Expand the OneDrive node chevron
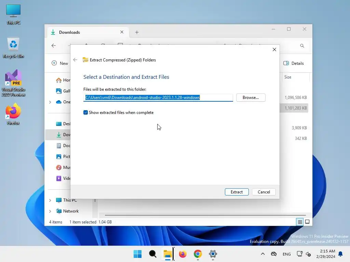This screenshot has width=350, height=262. pos(50,102)
